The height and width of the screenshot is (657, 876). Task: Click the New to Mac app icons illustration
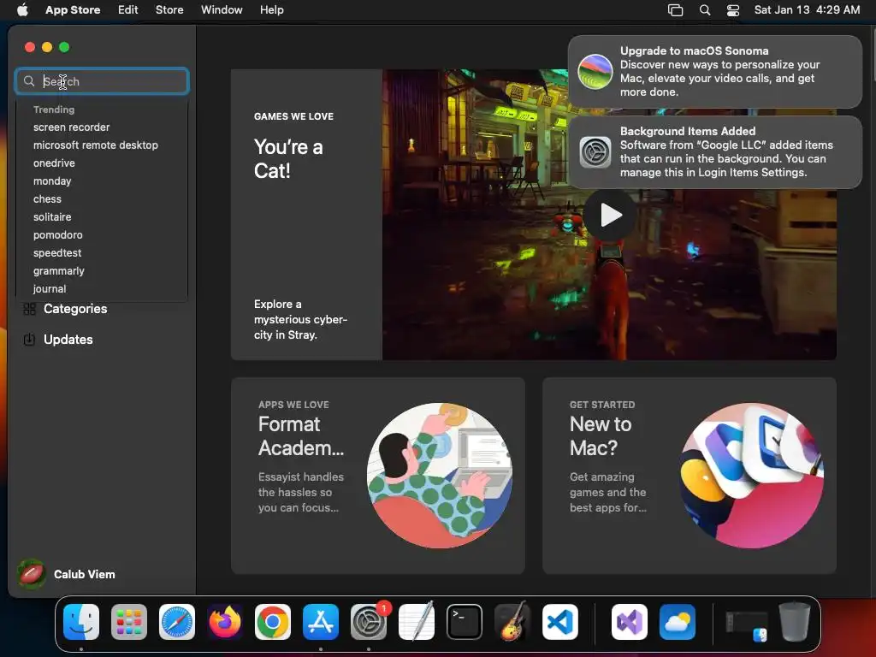tap(751, 476)
